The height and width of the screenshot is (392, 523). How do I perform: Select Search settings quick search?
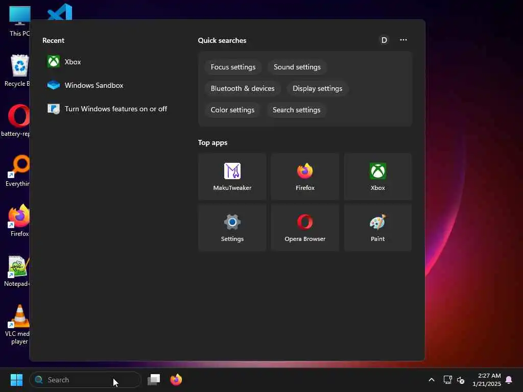tap(297, 110)
